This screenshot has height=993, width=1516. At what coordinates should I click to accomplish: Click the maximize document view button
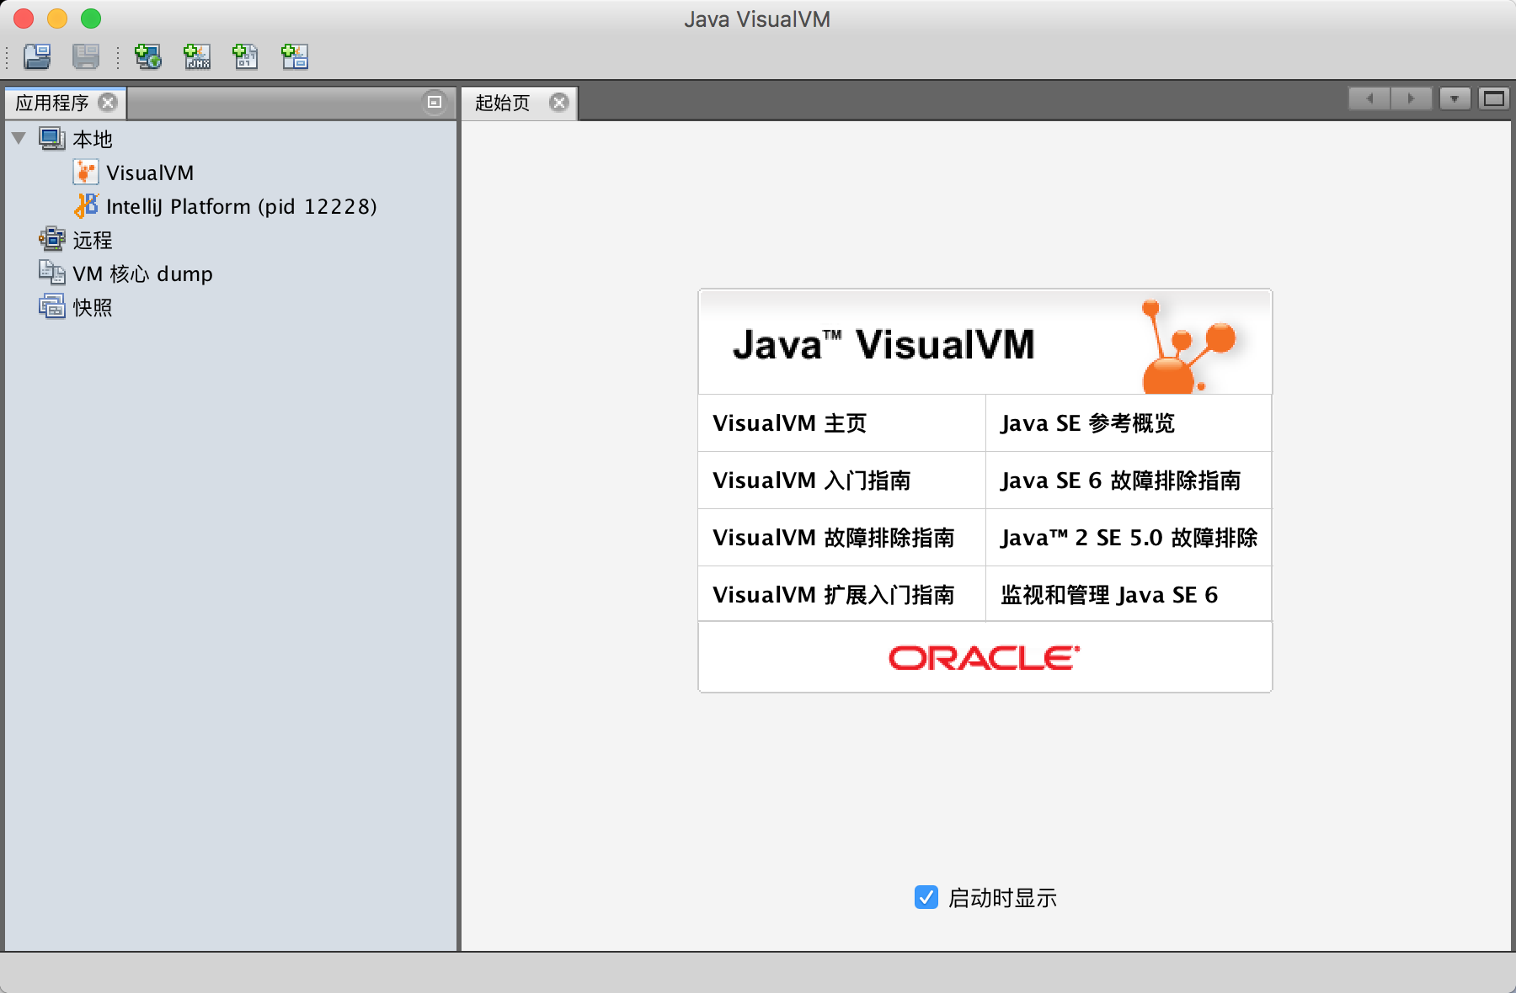click(x=1492, y=98)
